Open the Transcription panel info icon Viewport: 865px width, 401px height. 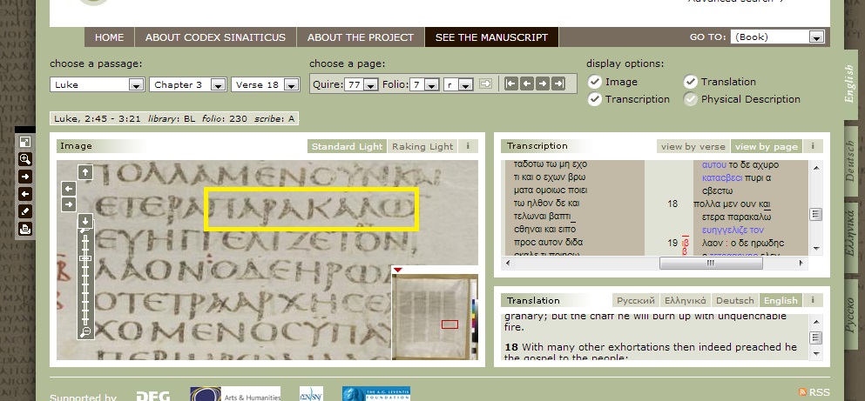click(x=813, y=146)
